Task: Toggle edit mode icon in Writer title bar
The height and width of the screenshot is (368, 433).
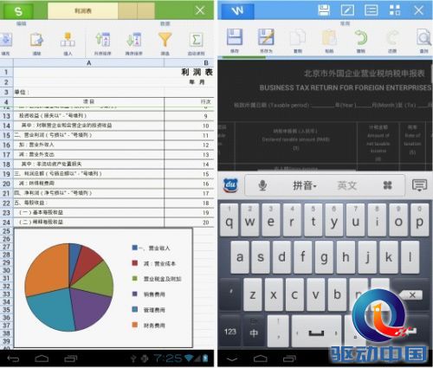Action: [x=347, y=10]
